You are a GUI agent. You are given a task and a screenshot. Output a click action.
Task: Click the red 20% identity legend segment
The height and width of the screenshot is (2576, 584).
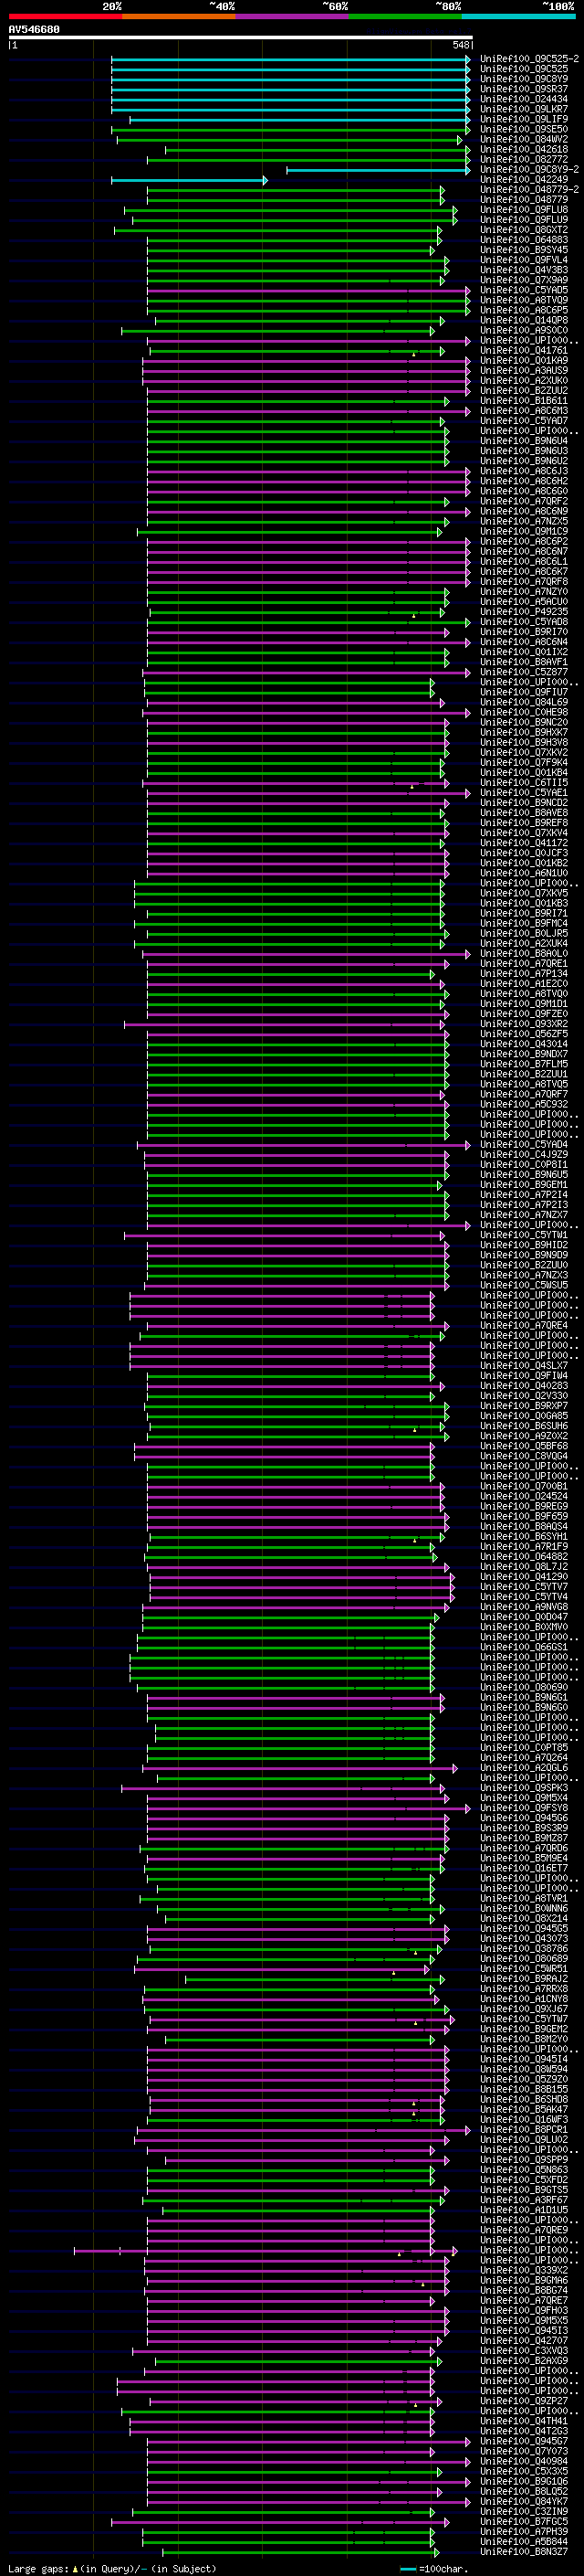point(65,16)
